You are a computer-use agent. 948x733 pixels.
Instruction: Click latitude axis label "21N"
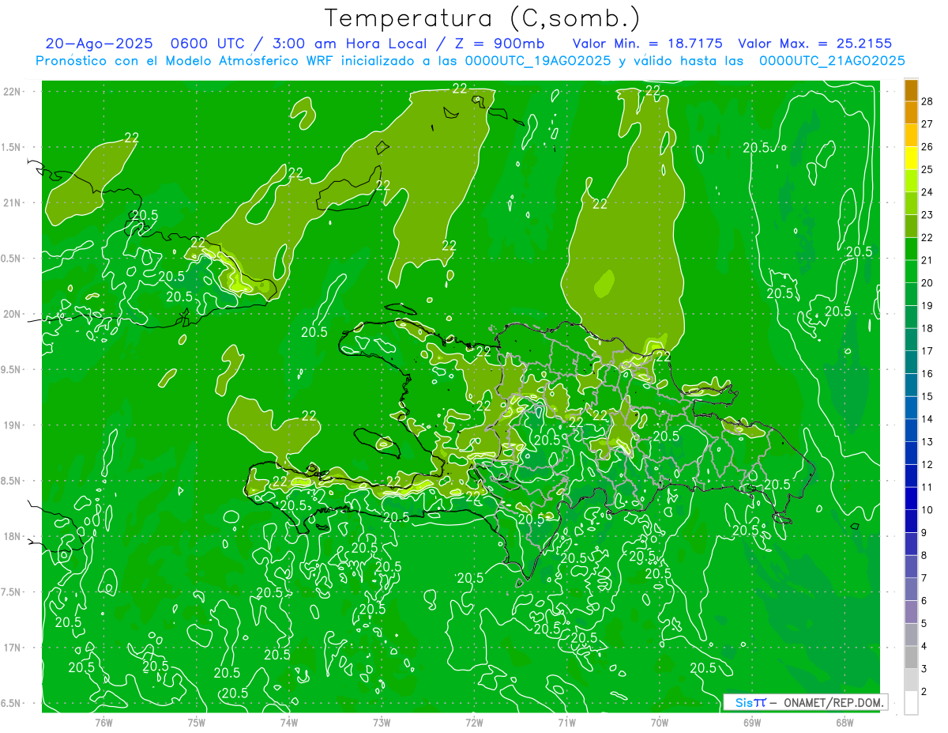[x=12, y=202]
